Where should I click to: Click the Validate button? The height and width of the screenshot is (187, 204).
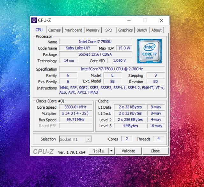pyautogui.click(x=128, y=151)
